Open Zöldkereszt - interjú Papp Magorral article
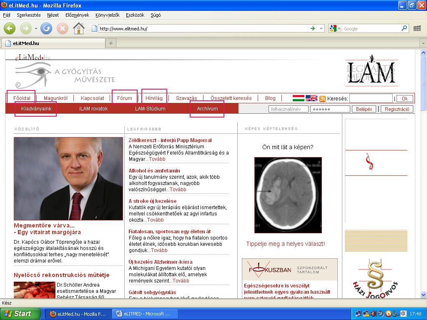The height and width of the screenshot is (320, 427). tap(170, 140)
